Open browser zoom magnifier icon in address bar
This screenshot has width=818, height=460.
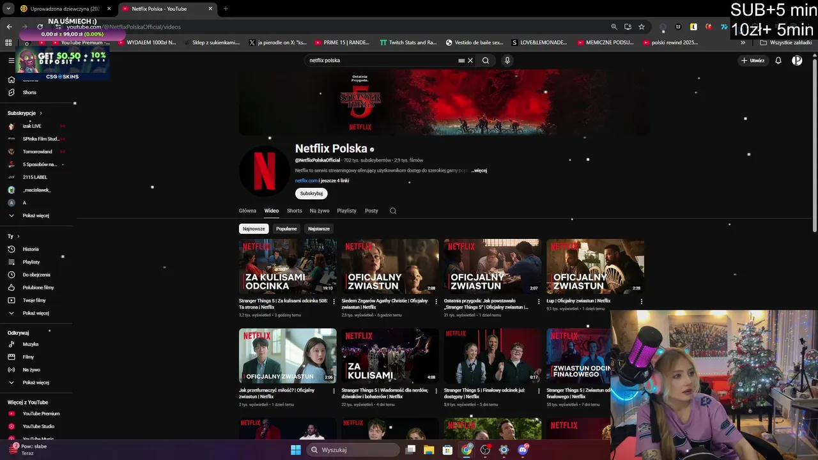(614, 27)
